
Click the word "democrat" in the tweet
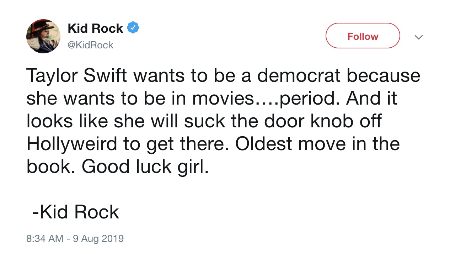[x=299, y=76]
